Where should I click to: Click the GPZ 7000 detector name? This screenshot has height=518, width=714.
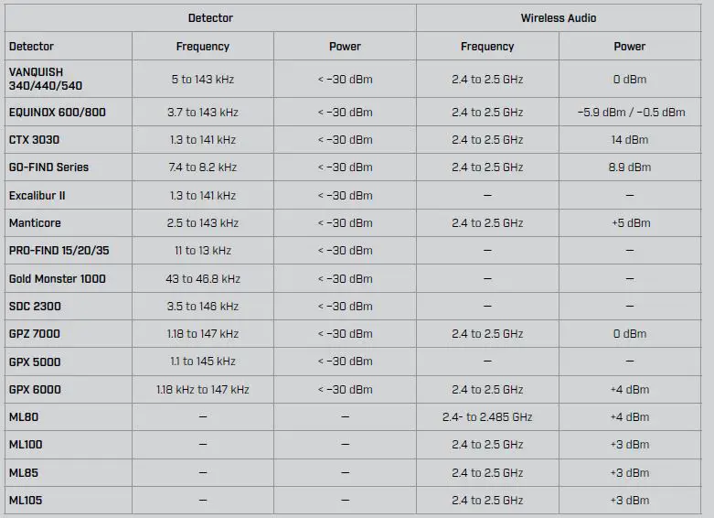point(35,334)
